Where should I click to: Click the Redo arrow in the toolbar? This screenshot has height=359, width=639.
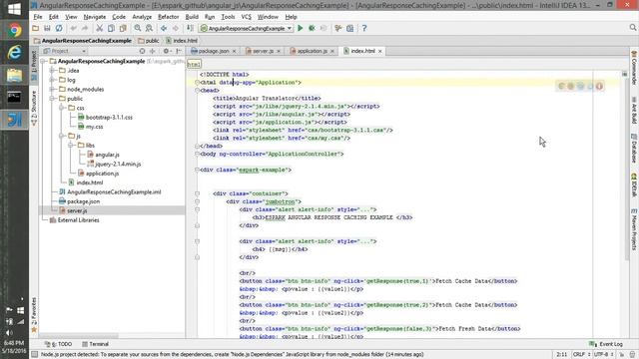(x=85, y=28)
